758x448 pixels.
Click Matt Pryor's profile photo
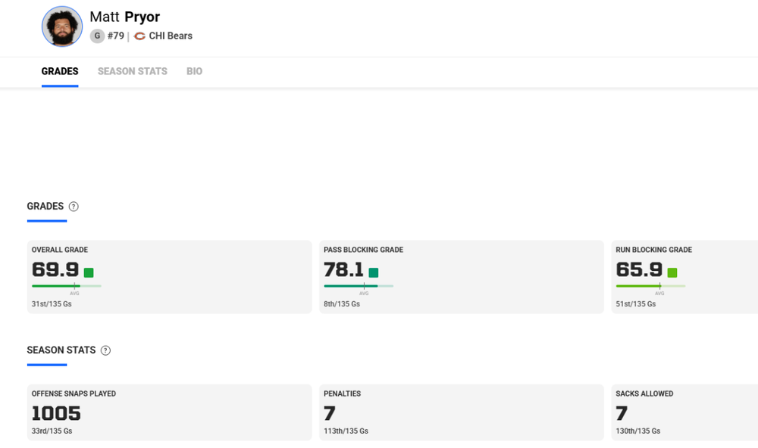(62, 26)
